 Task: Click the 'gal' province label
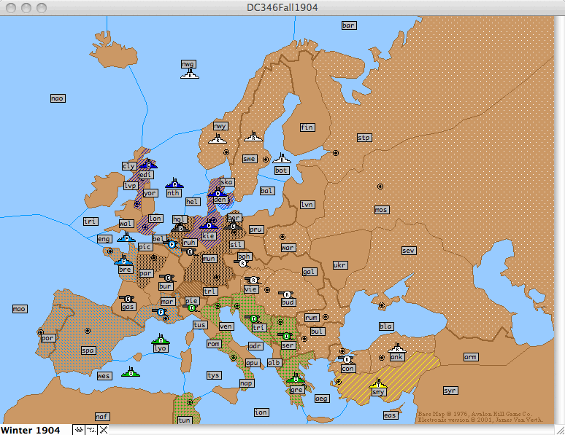(310, 272)
